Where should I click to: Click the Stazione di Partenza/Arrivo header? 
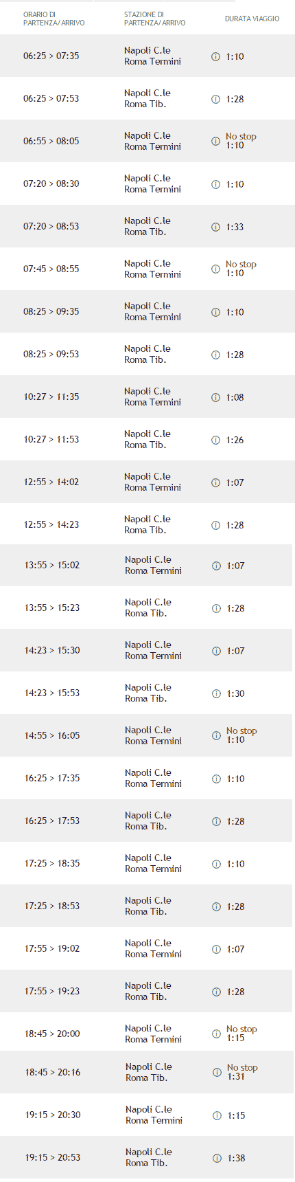pos(154,19)
